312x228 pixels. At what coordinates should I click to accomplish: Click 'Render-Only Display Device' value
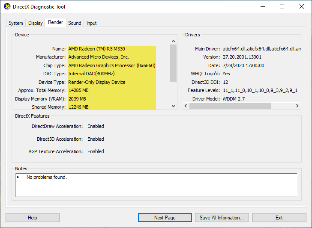pos(97,82)
